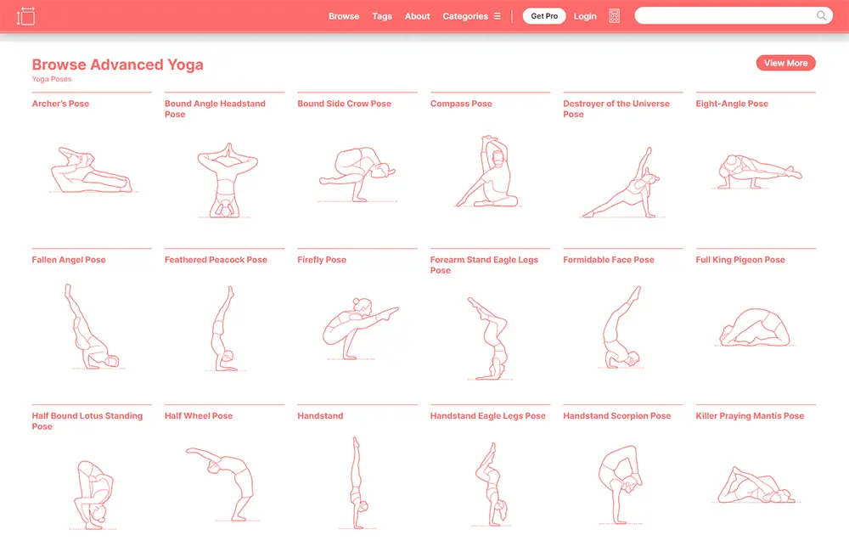Click the View More button
The height and width of the screenshot is (552, 849).
coord(785,63)
